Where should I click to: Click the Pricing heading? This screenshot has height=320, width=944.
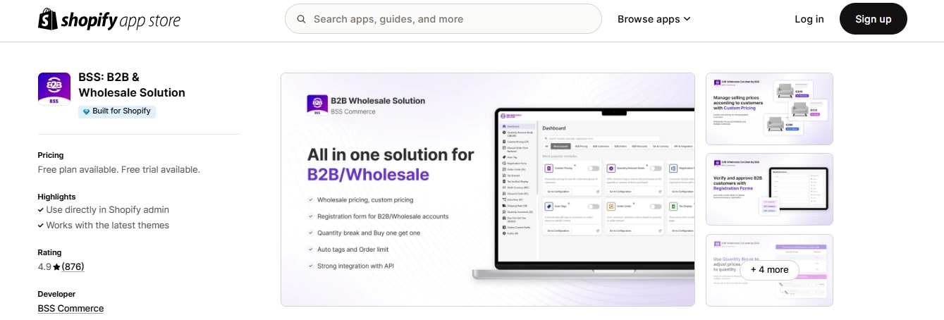coord(51,155)
